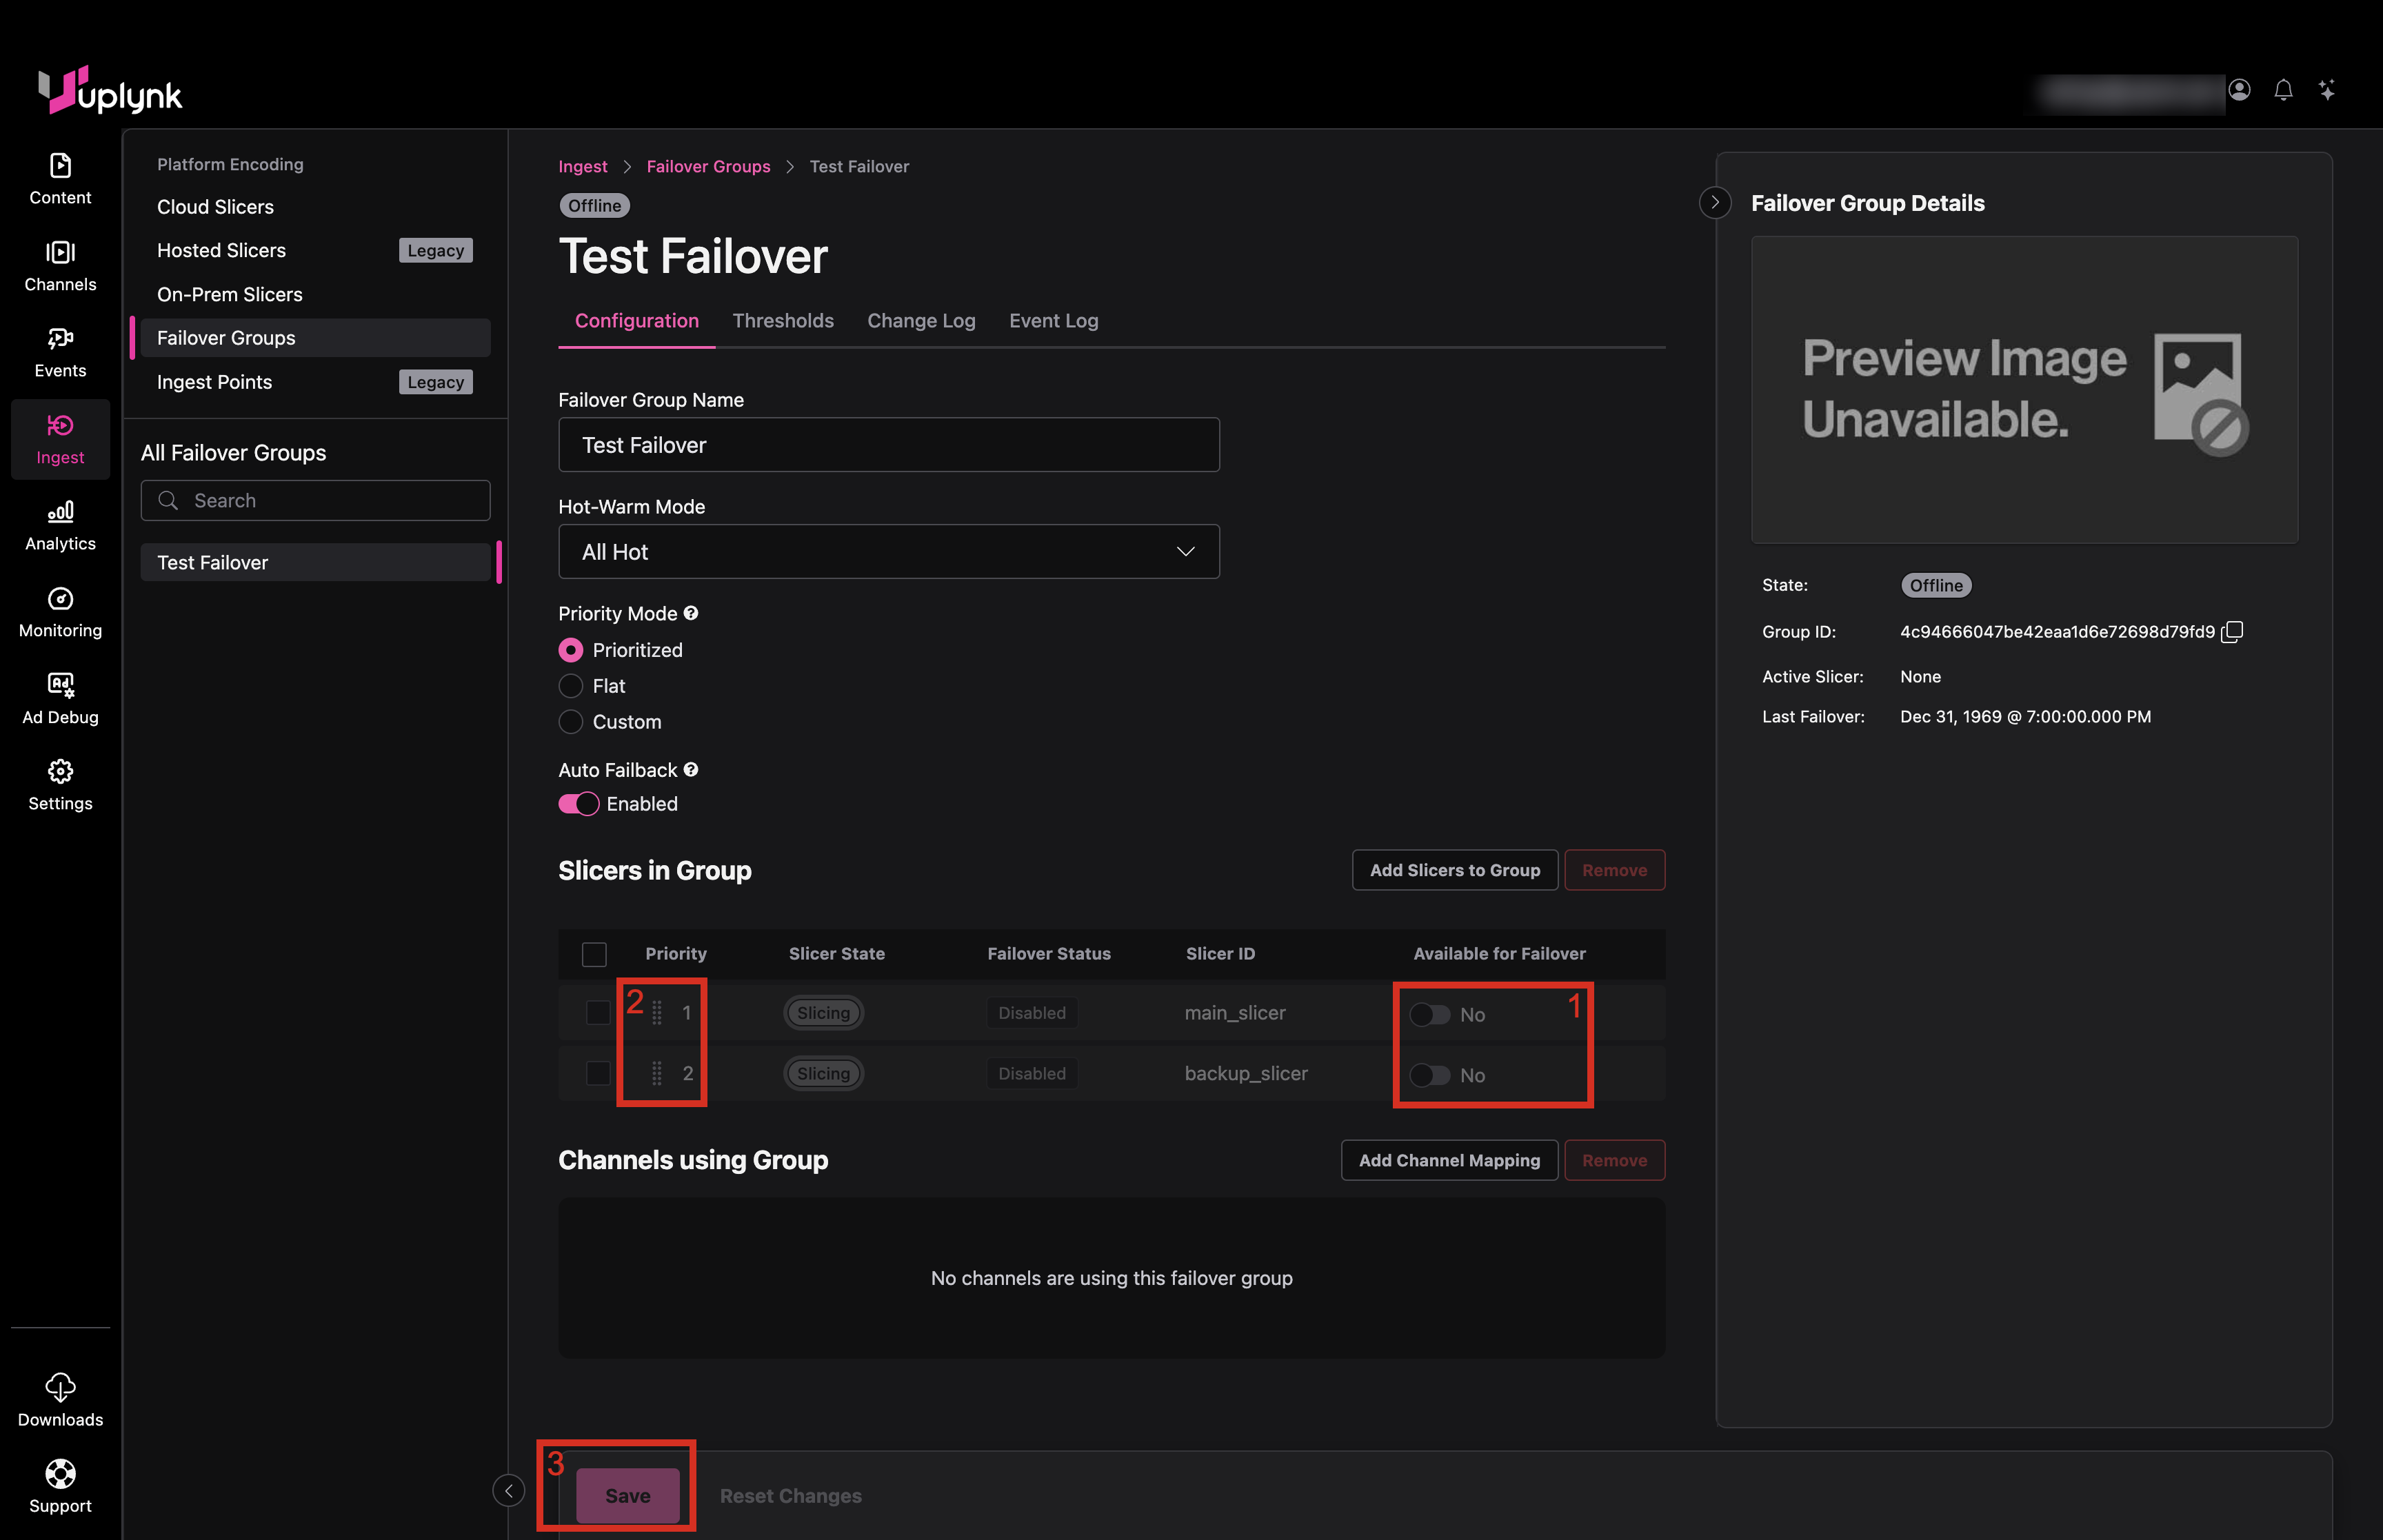Collapse the Failover Group Details panel
2383x1540 pixels.
pos(1715,203)
